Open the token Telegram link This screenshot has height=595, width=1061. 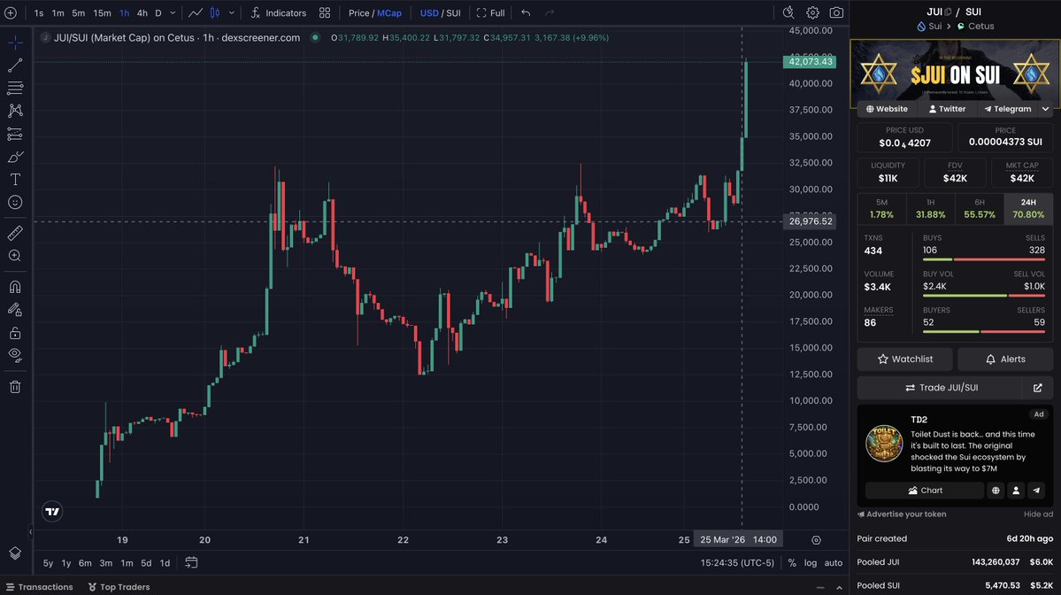click(x=1008, y=109)
